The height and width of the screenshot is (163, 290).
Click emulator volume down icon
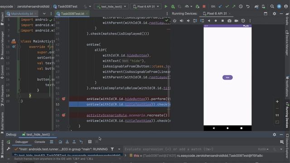pyautogui.click(x=188, y=21)
